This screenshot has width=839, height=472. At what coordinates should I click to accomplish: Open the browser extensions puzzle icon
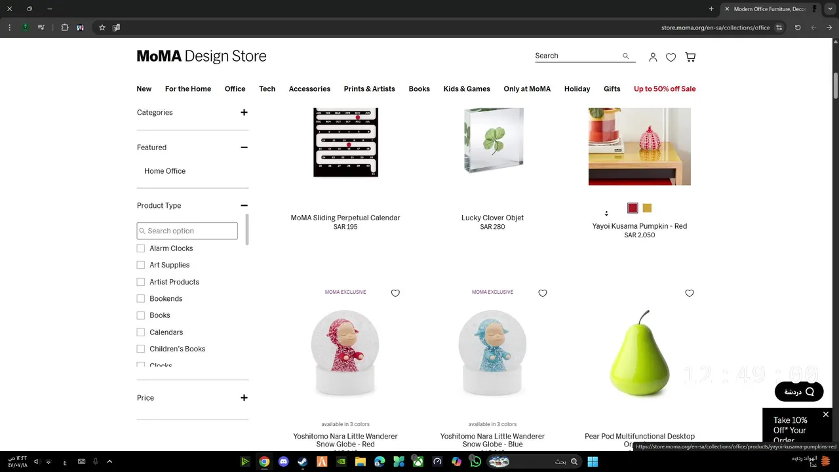(64, 28)
